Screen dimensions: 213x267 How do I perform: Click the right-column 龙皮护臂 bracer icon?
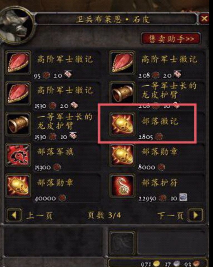pos(122,93)
